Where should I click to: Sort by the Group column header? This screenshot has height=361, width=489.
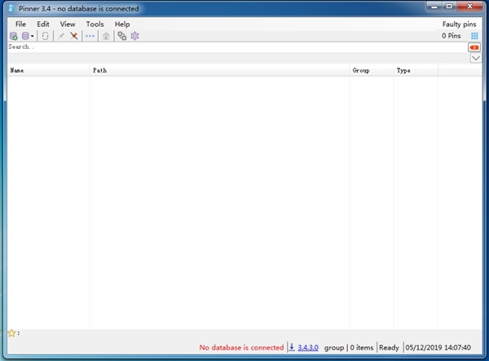[x=372, y=70]
